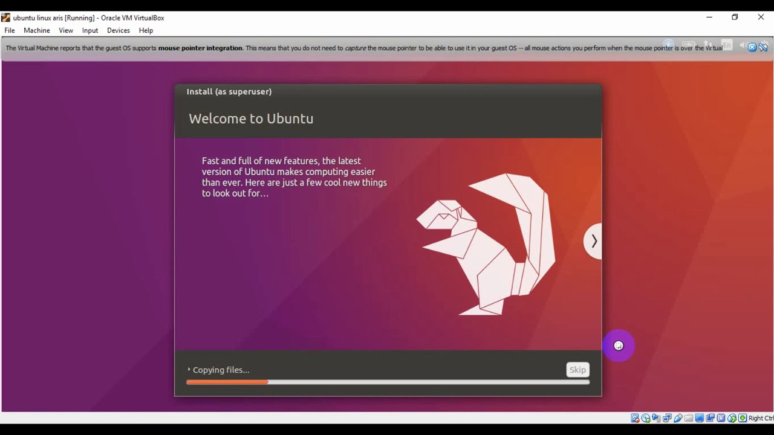Expand the Copying files details triangle
Viewport: 774px width, 435px height.
click(x=189, y=370)
